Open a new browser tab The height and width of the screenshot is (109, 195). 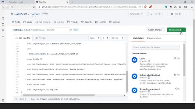point(72,2)
